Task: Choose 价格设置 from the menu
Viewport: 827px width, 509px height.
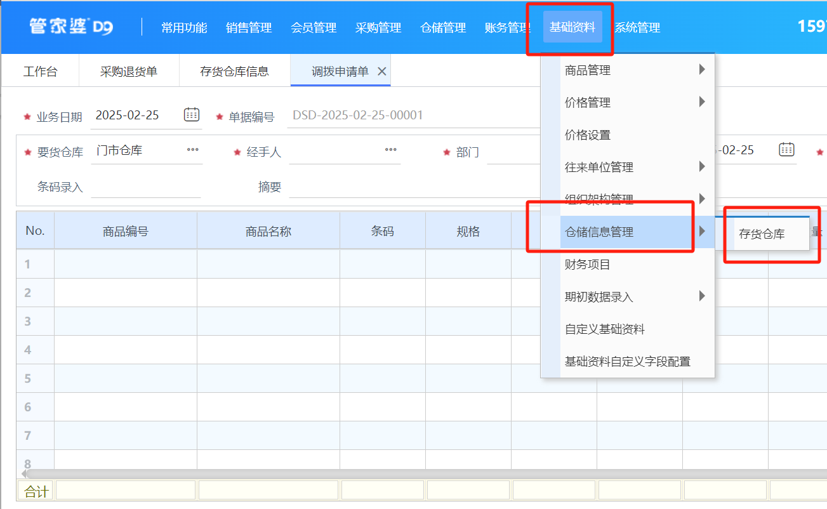Action: tap(588, 135)
